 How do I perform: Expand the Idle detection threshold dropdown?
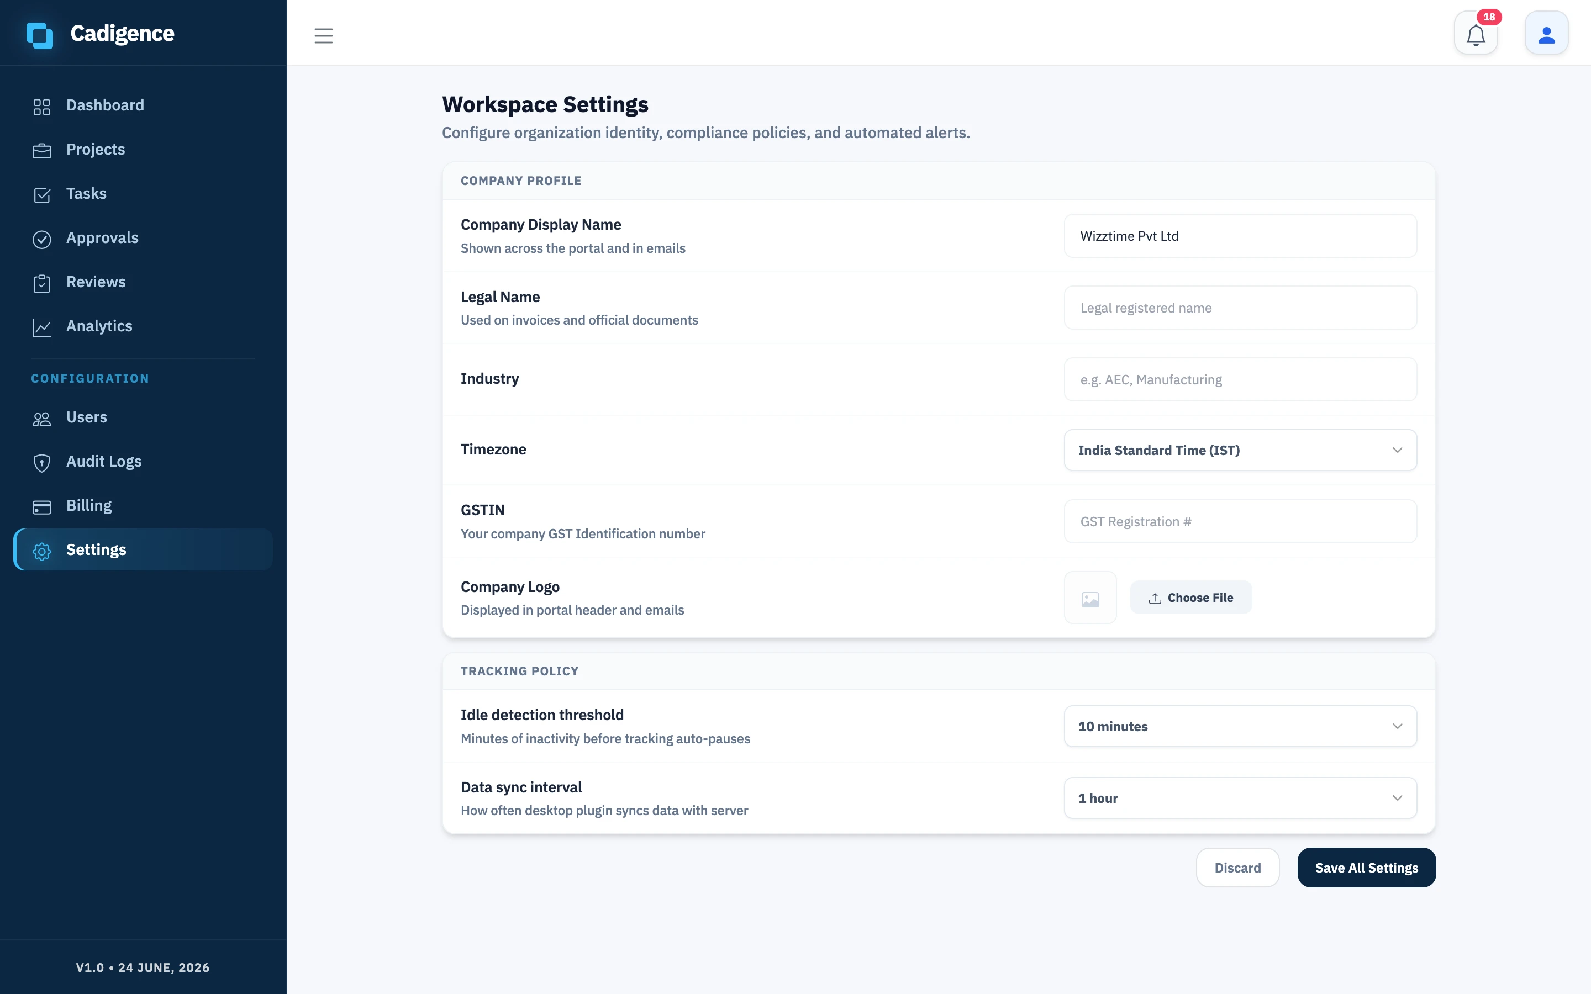[1240, 726]
